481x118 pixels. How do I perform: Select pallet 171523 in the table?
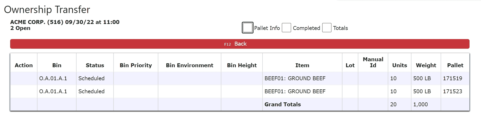point(452,91)
